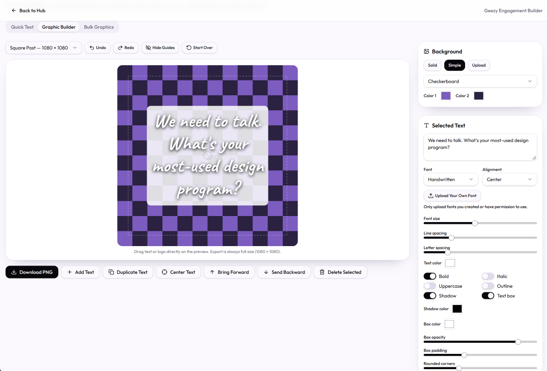Click the Box padding slider handle
The height and width of the screenshot is (371, 547).
point(464,355)
